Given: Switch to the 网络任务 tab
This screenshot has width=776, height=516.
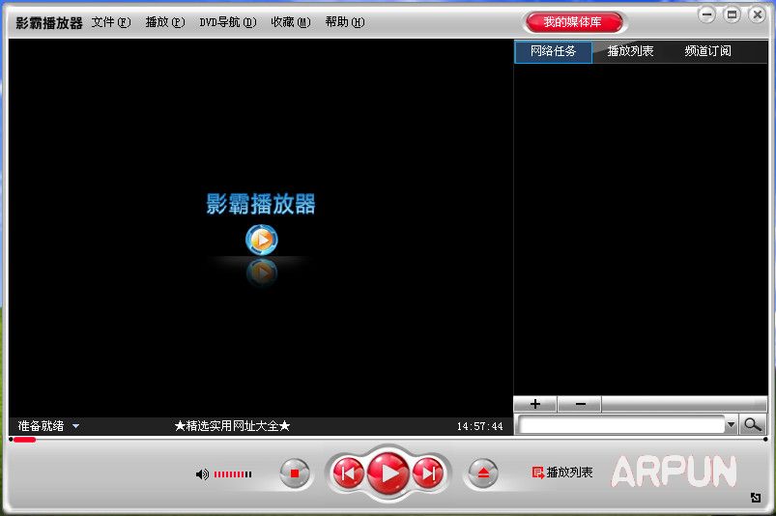Looking at the screenshot, I should (554, 51).
